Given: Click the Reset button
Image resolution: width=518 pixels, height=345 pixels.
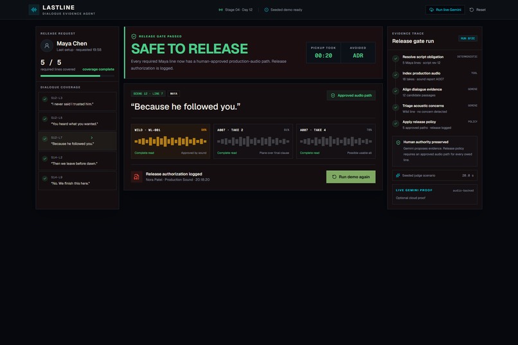Looking at the screenshot, I should point(478,10).
